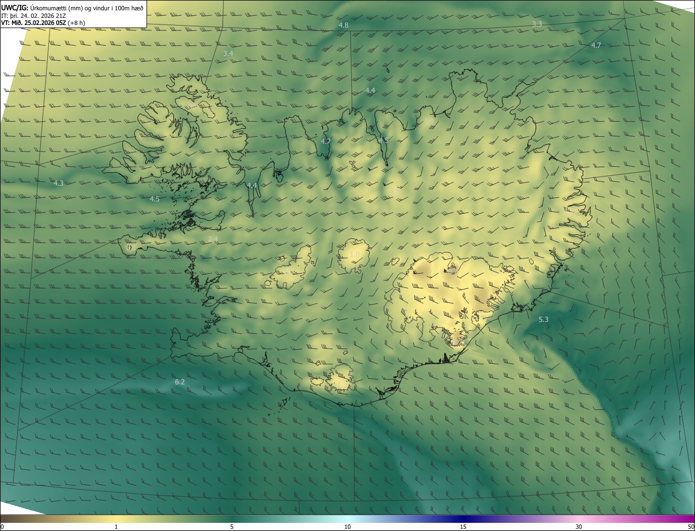Click the colorbar tick label "1"

[x=116, y=527]
